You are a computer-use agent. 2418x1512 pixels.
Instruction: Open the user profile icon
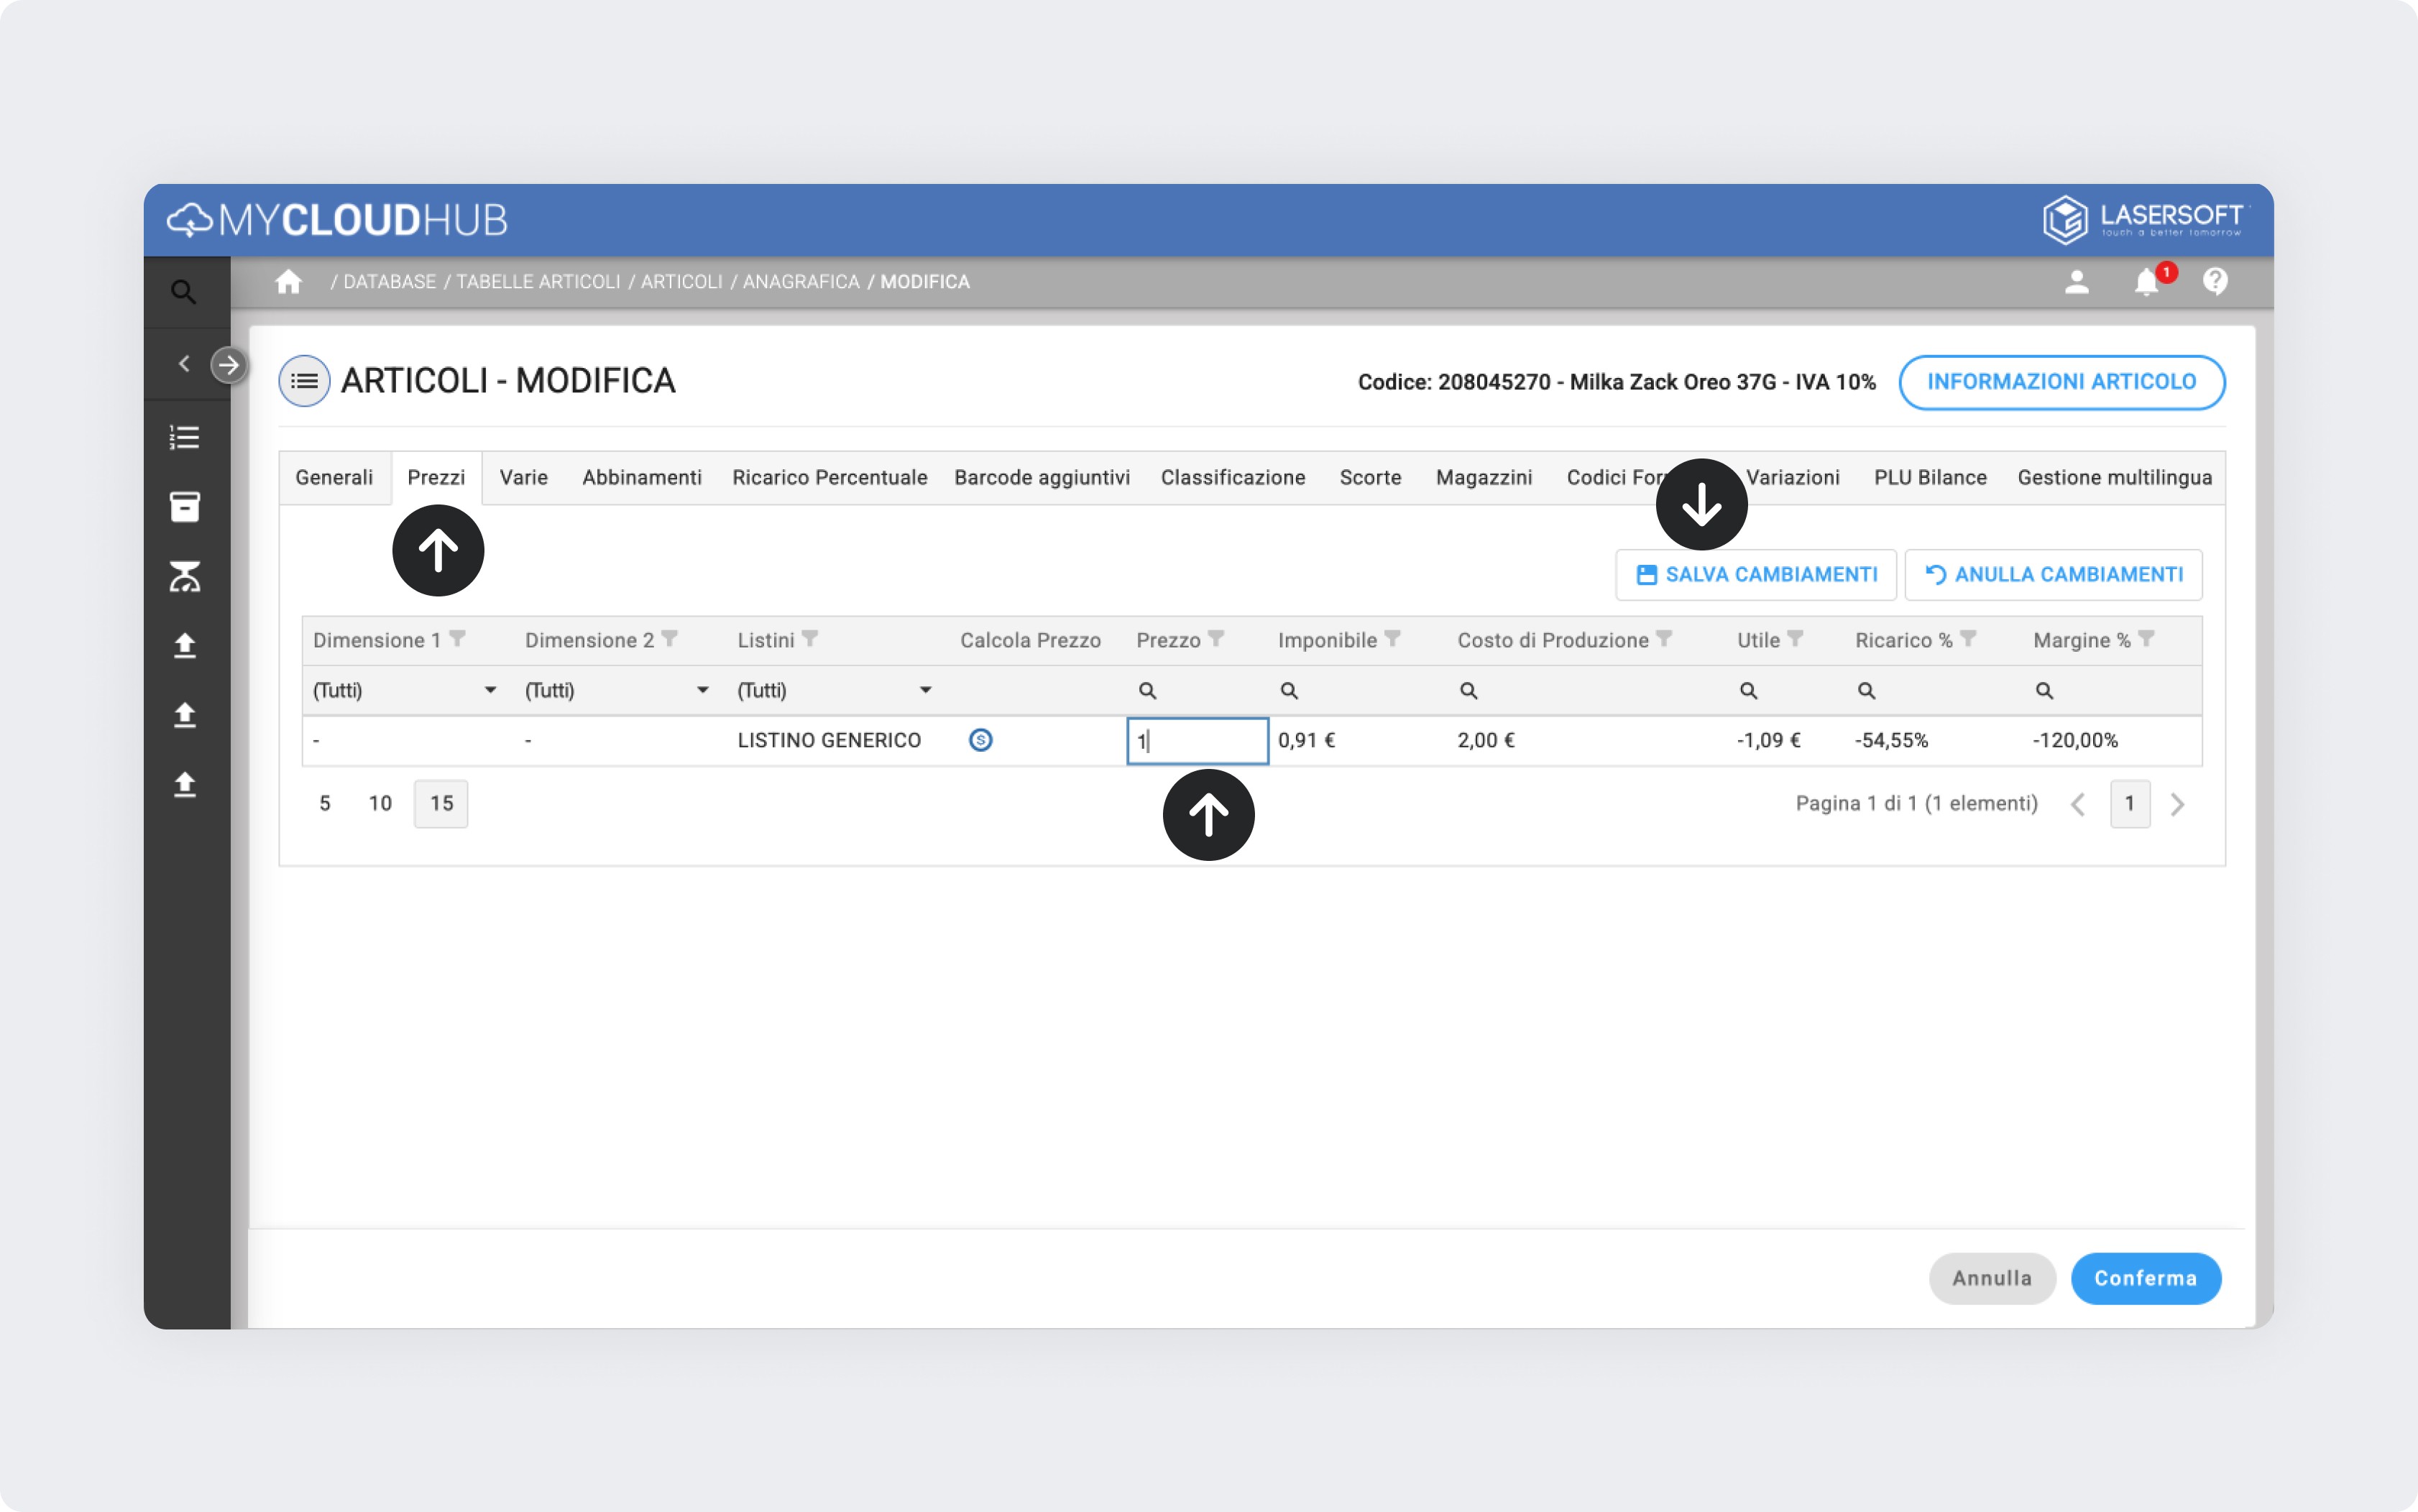click(x=2077, y=282)
